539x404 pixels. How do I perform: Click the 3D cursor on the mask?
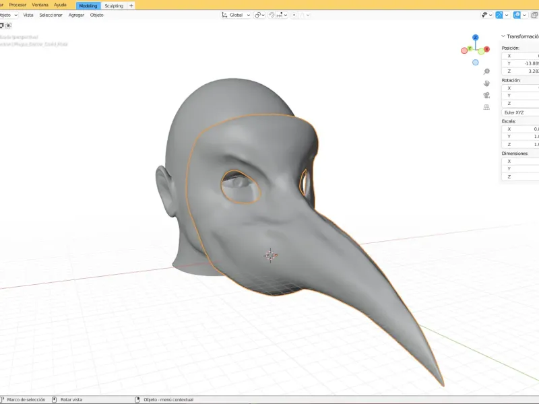coord(271,255)
